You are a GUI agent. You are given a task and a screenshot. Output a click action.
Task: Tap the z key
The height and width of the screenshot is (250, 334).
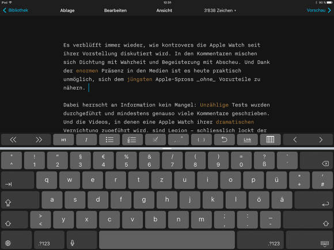click(161, 180)
